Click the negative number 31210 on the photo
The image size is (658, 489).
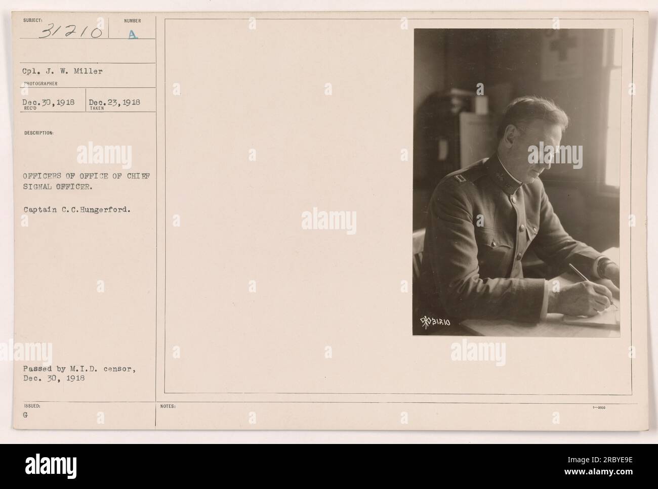click(437, 322)
